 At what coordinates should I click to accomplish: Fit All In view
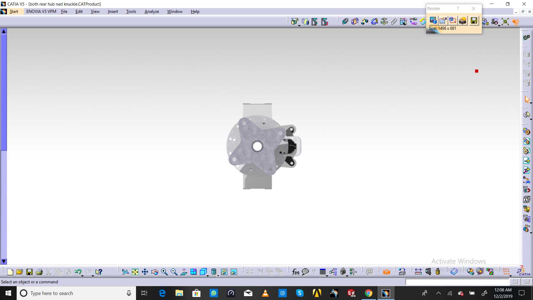(x=135, y=272)
